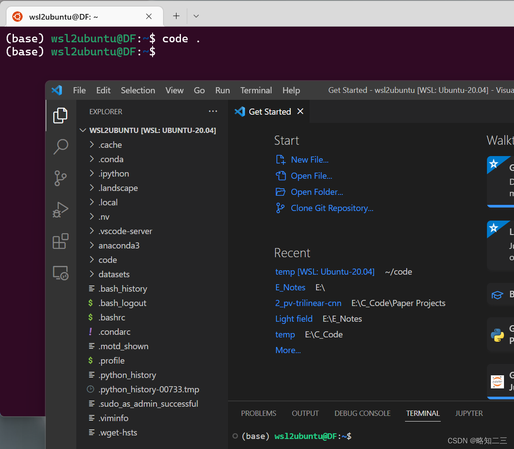Open the Remote Explorer view
514x449 pixels.
pyautogui.click(x=60, y=273)
